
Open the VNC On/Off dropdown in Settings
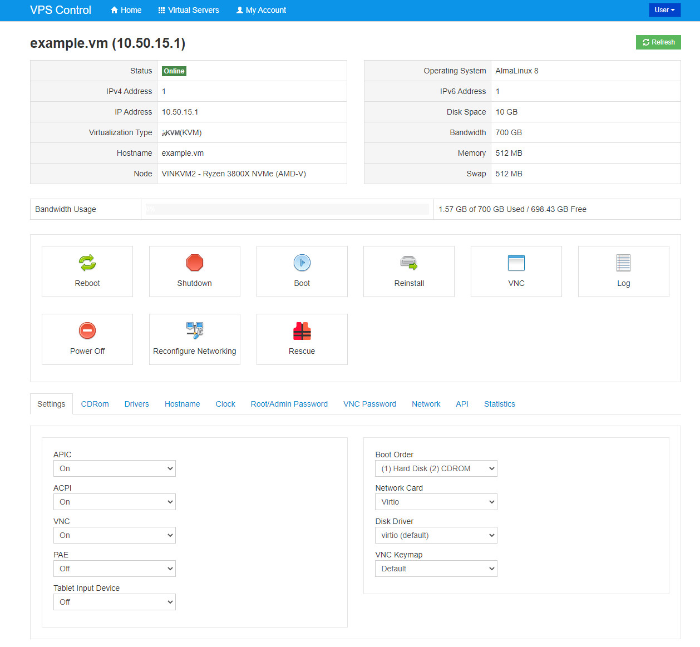click(x=115, y=535)
